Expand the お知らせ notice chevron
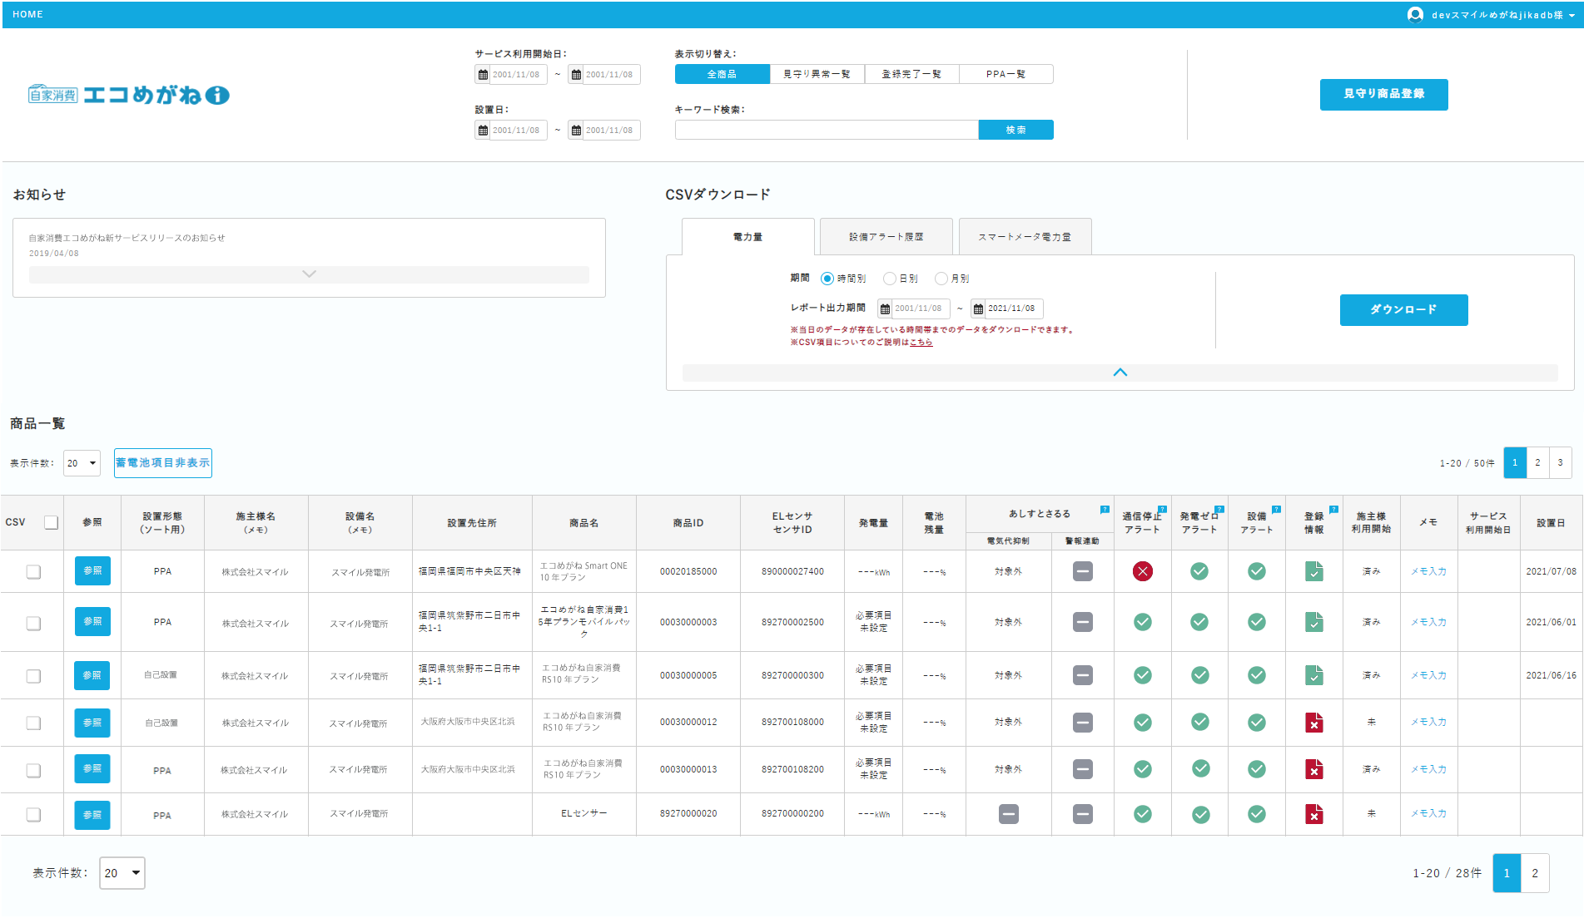 (309, 274)
